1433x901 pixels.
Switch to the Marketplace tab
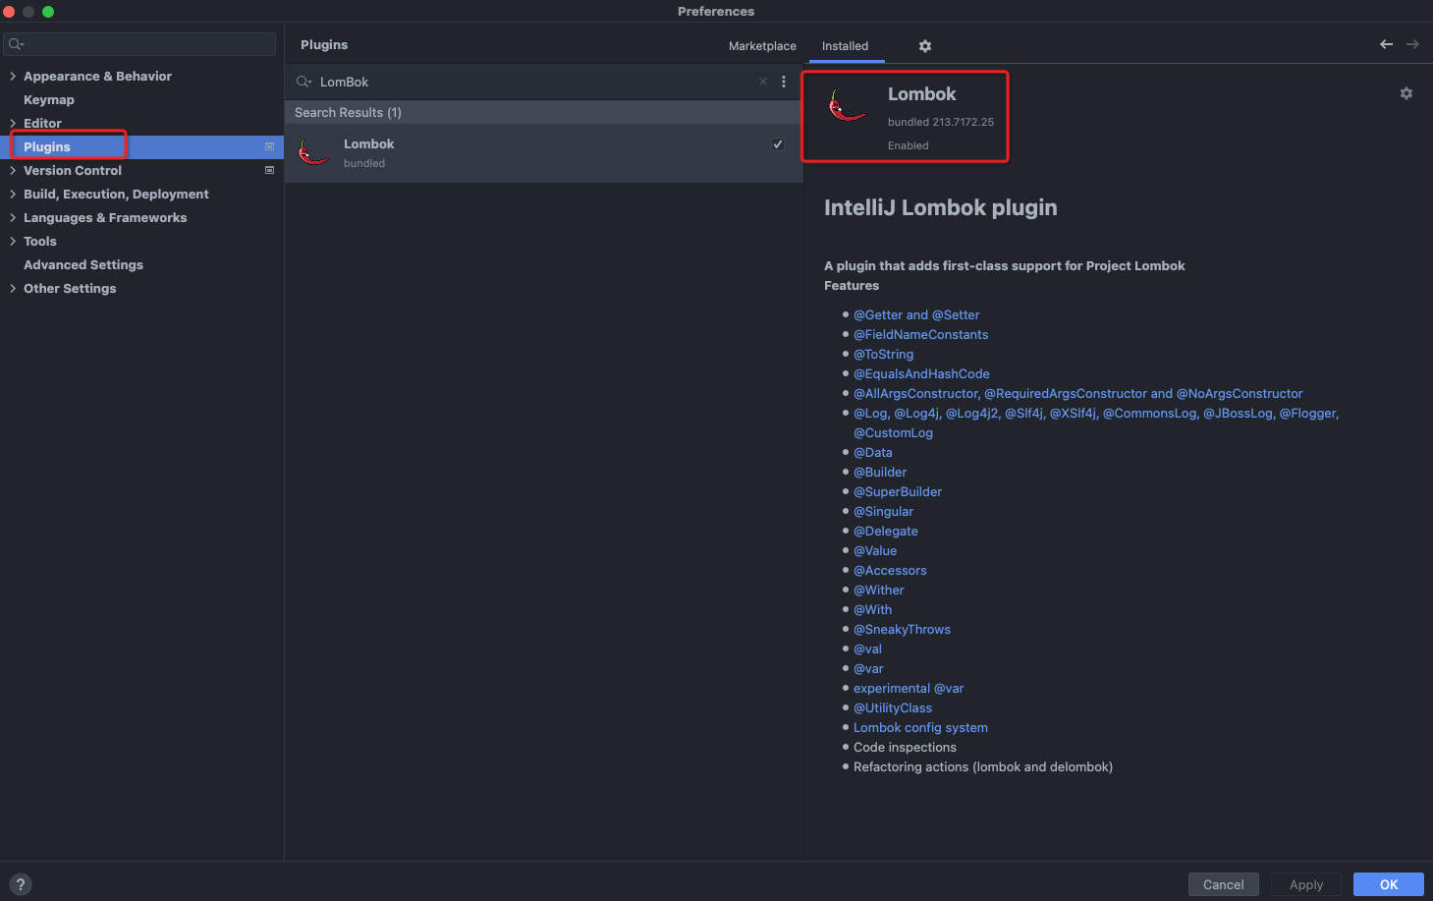[x=762, y=46]
